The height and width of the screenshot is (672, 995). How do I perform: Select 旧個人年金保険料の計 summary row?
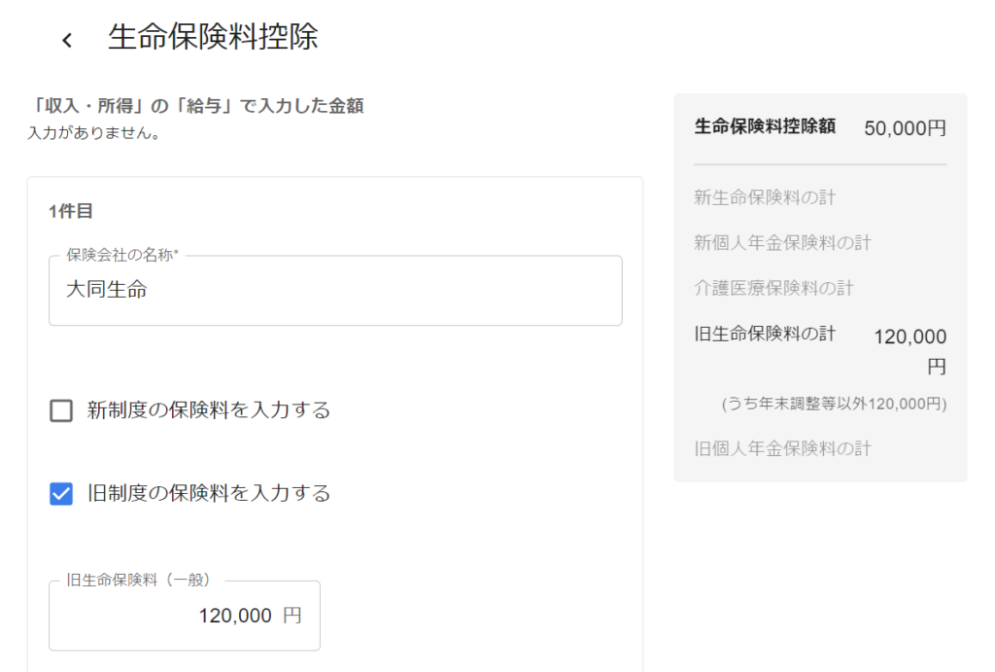coord(820,449)
